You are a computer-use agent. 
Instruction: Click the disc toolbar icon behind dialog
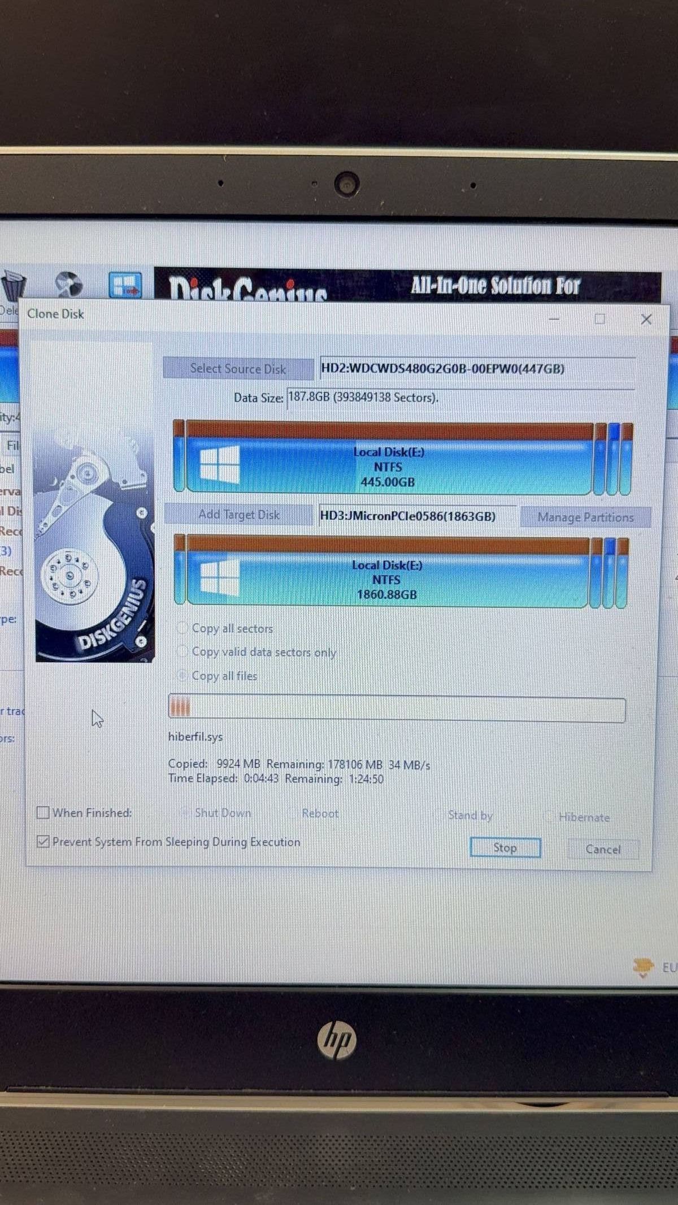[x=68, y=285]
